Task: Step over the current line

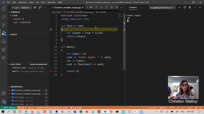Action: click(96, 7)
